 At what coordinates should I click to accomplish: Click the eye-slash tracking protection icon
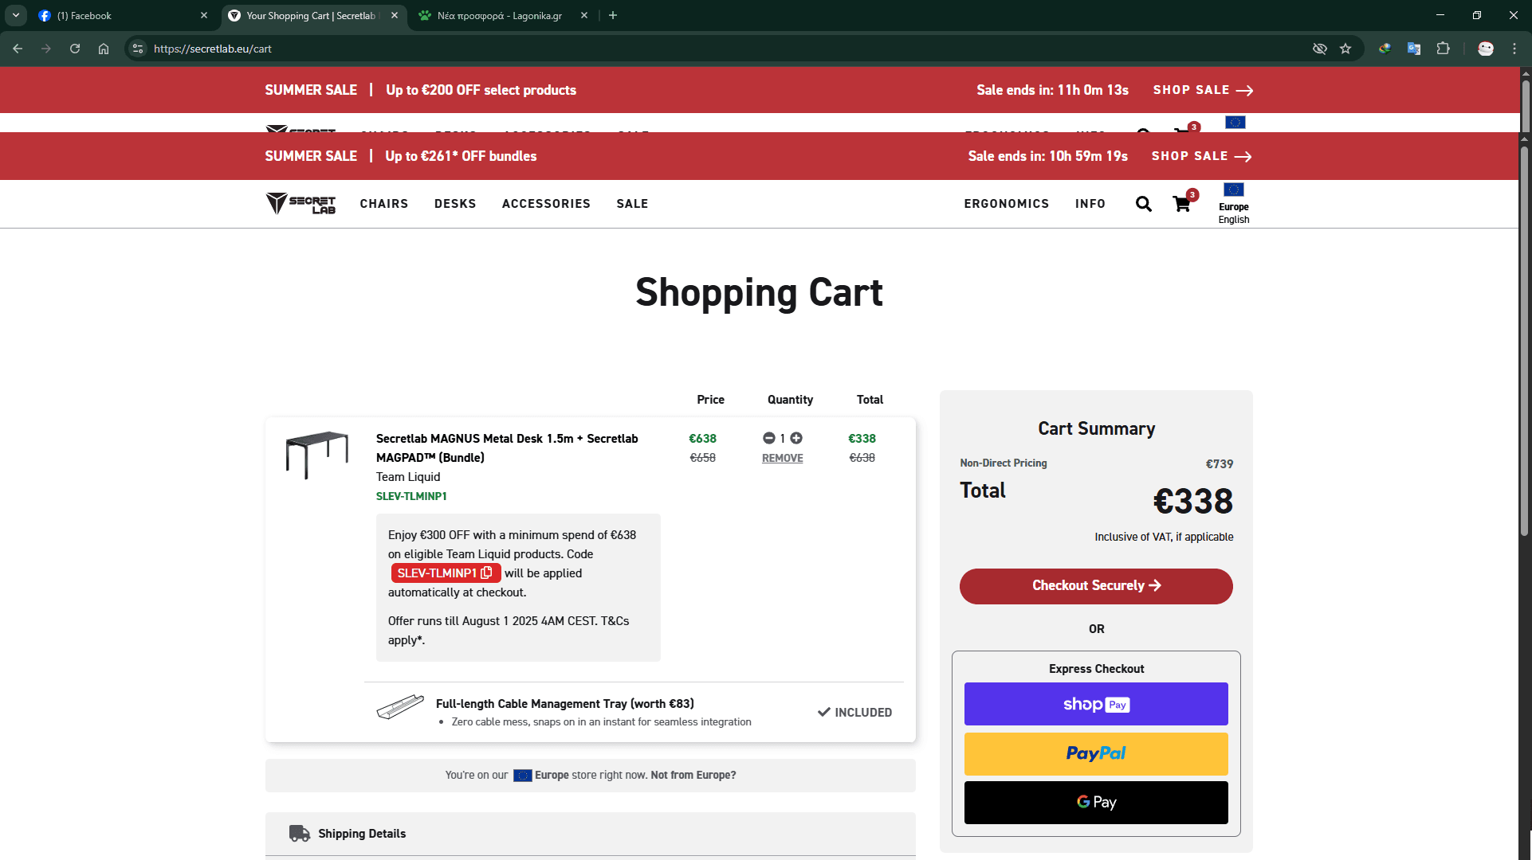(1320, 49)
